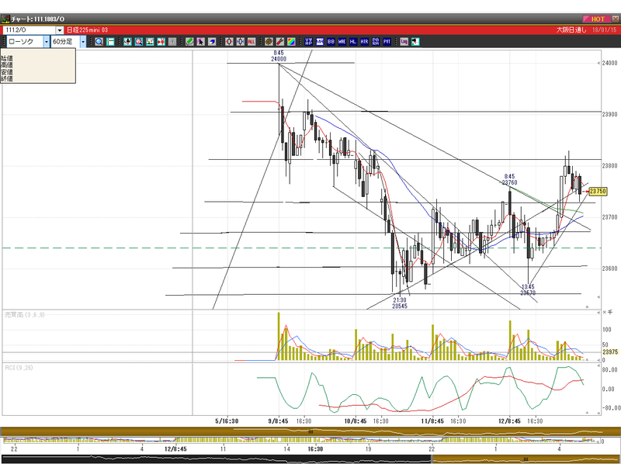Click the chart icon in title bar
Screen dimensions: 621x464
[x=5, y=19]
